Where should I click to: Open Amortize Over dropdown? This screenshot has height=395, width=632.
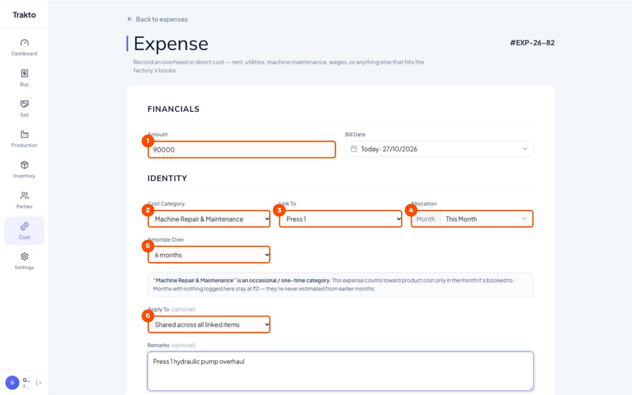pyautogui.click(x=209, y=255)
